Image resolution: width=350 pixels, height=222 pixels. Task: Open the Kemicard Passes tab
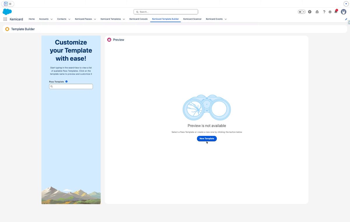83,19
